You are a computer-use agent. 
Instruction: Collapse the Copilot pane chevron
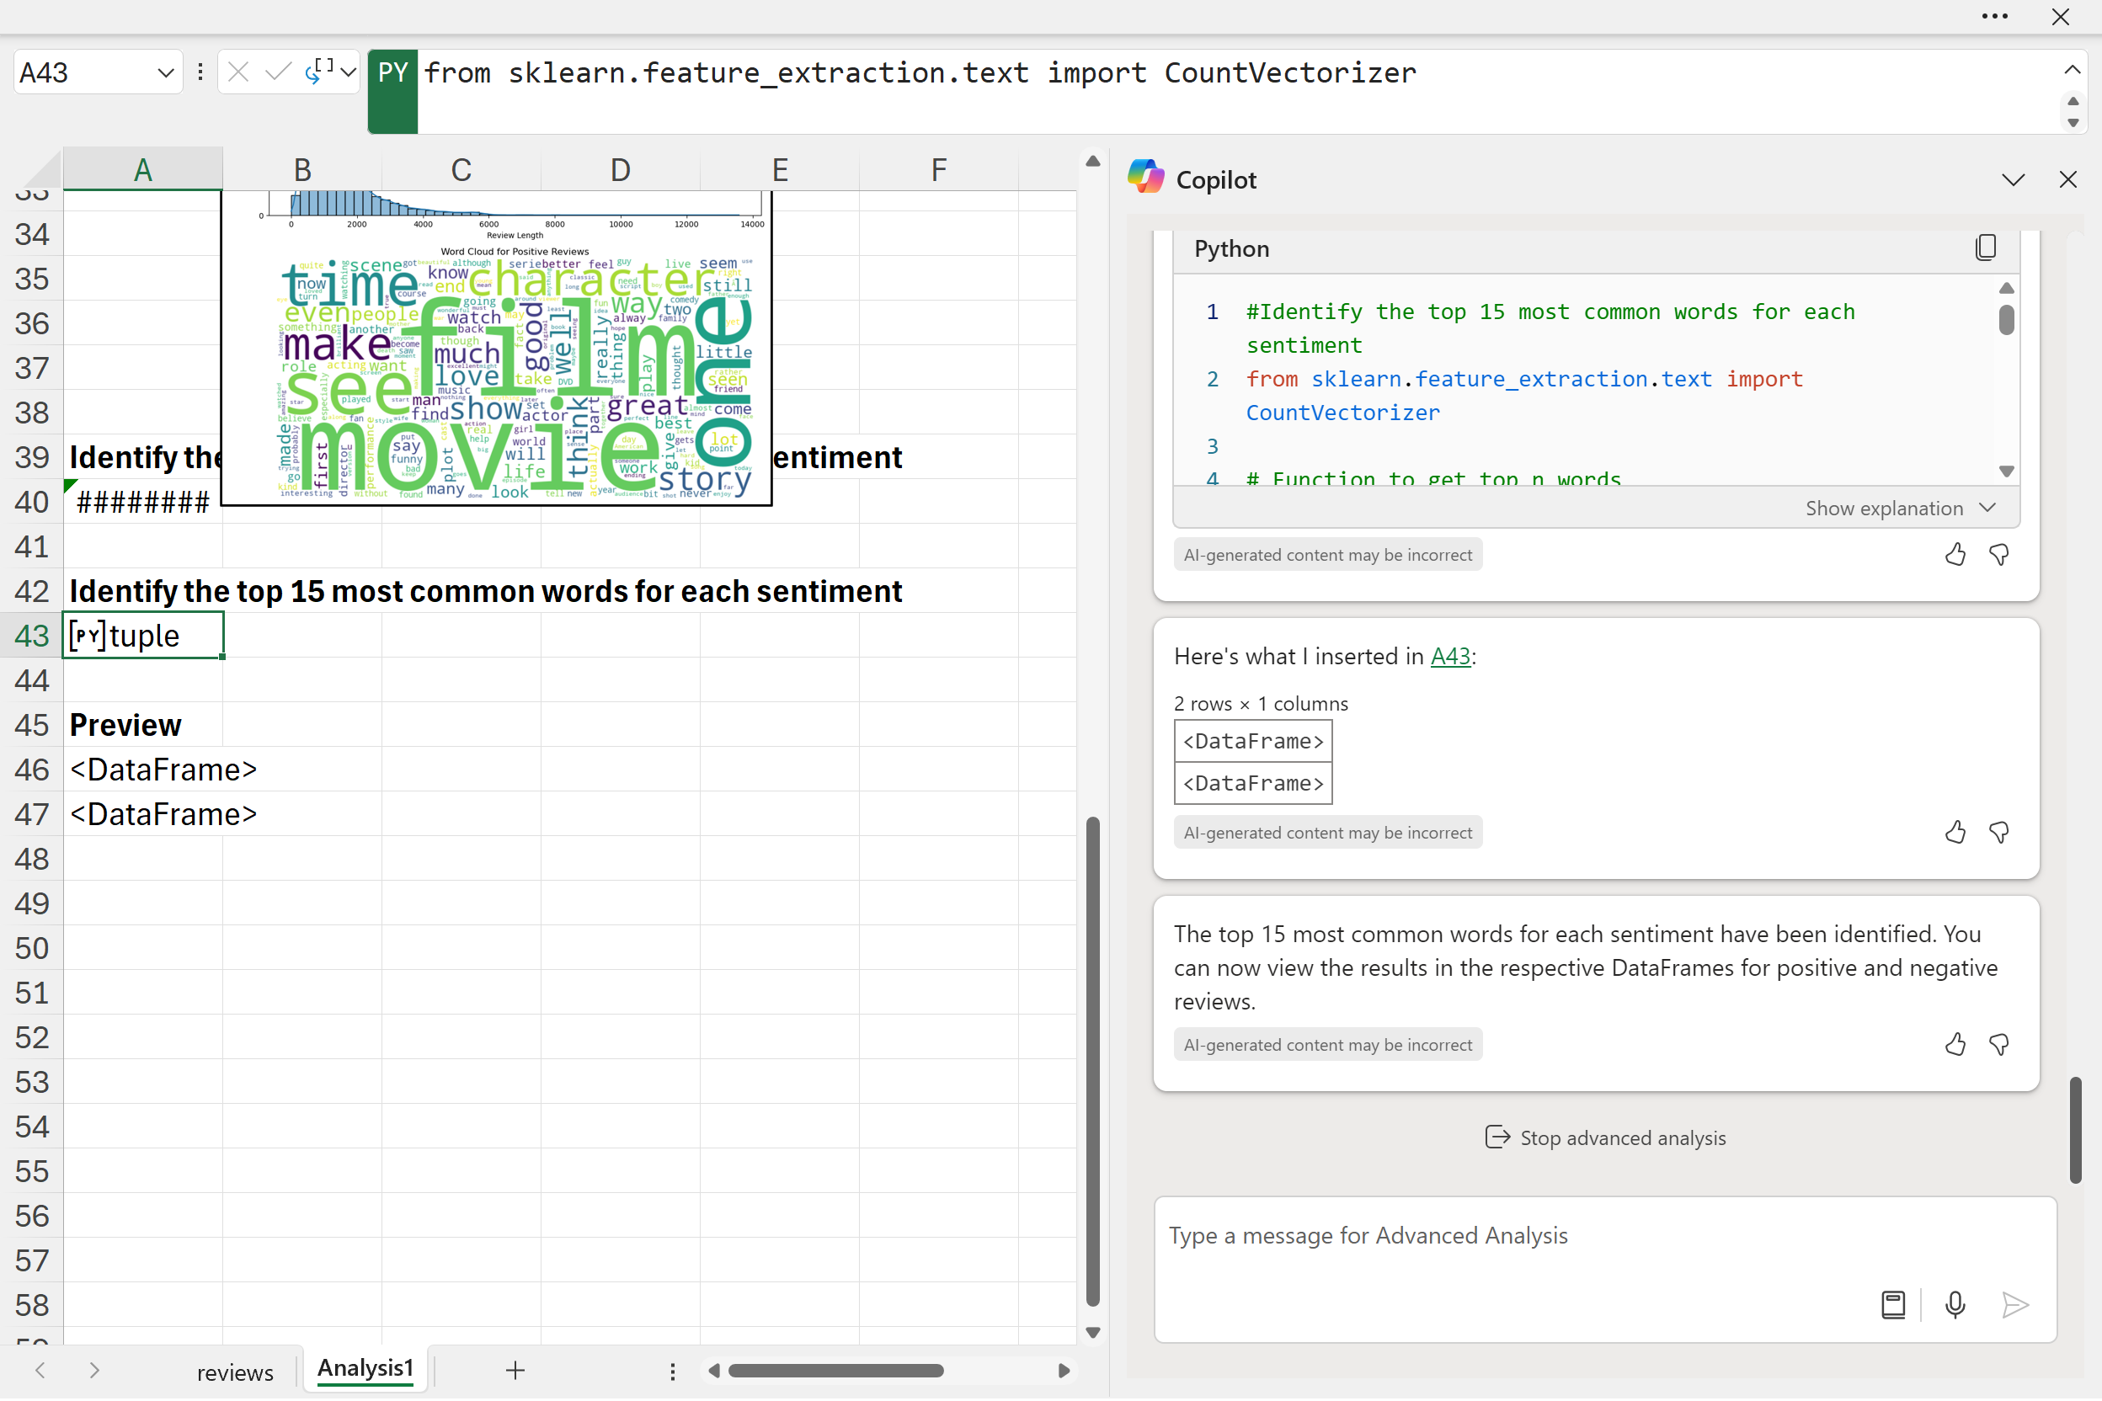[2012, 180]
